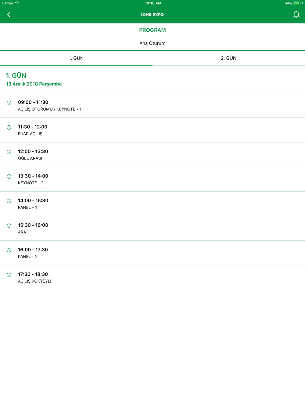Viewport: 305px width, 407px height.
Task: Click the 17:30 - 18:30 time
Action: click(33, 274)
